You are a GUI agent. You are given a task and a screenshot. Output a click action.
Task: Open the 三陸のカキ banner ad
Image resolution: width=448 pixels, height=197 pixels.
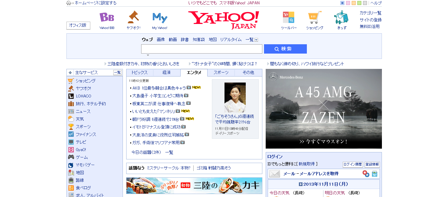pyautogui.click(x=194, y=186)
